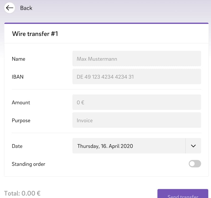211x198 pixels.
Task: Activate the Purpose field with Invoice placeholder
Action: point(137,120)
